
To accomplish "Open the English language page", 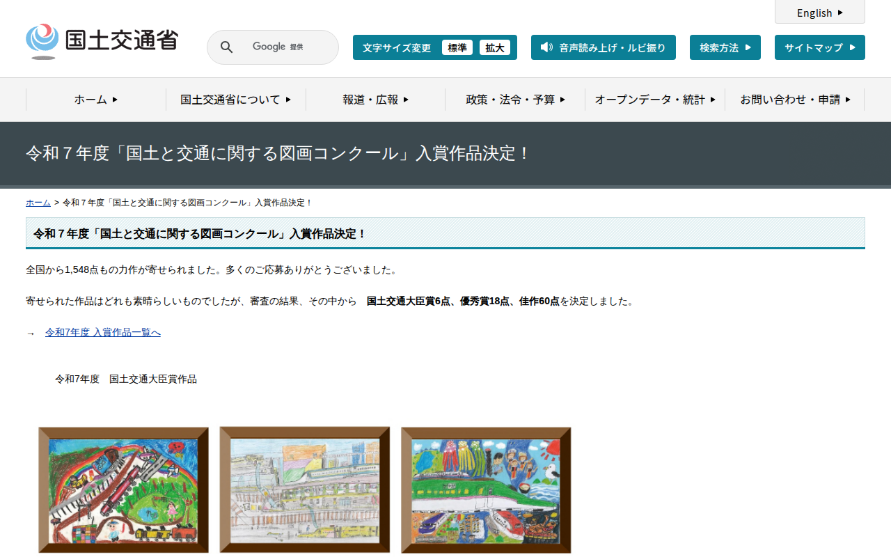I will pyautogui.click(x=820, y=13).
